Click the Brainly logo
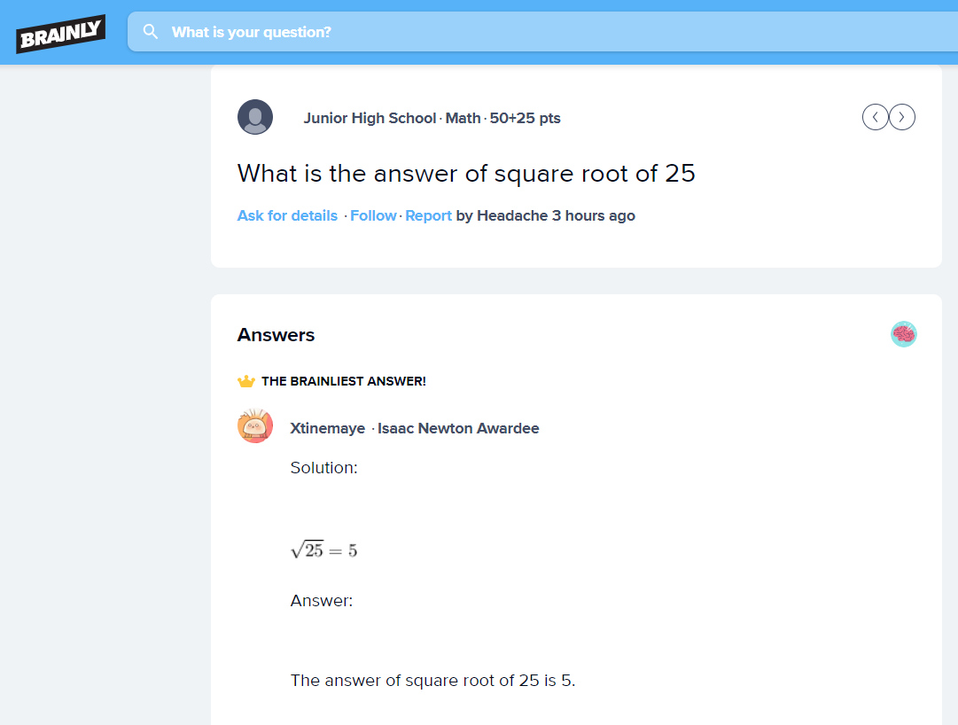This screenshot has width=958, height=725. click(60, 34)
